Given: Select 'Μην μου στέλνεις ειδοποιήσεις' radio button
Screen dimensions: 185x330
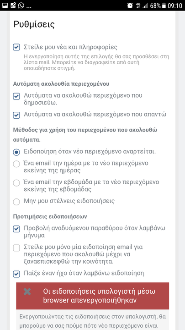Looking at the screenshot, I should (x=16, y=202).
